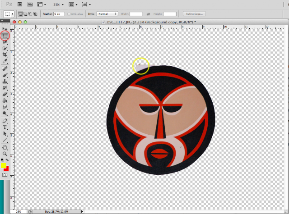Swap foreground and background colors
Image resolution: width=289 pixels, height=214 pixels.
(7, 160)
